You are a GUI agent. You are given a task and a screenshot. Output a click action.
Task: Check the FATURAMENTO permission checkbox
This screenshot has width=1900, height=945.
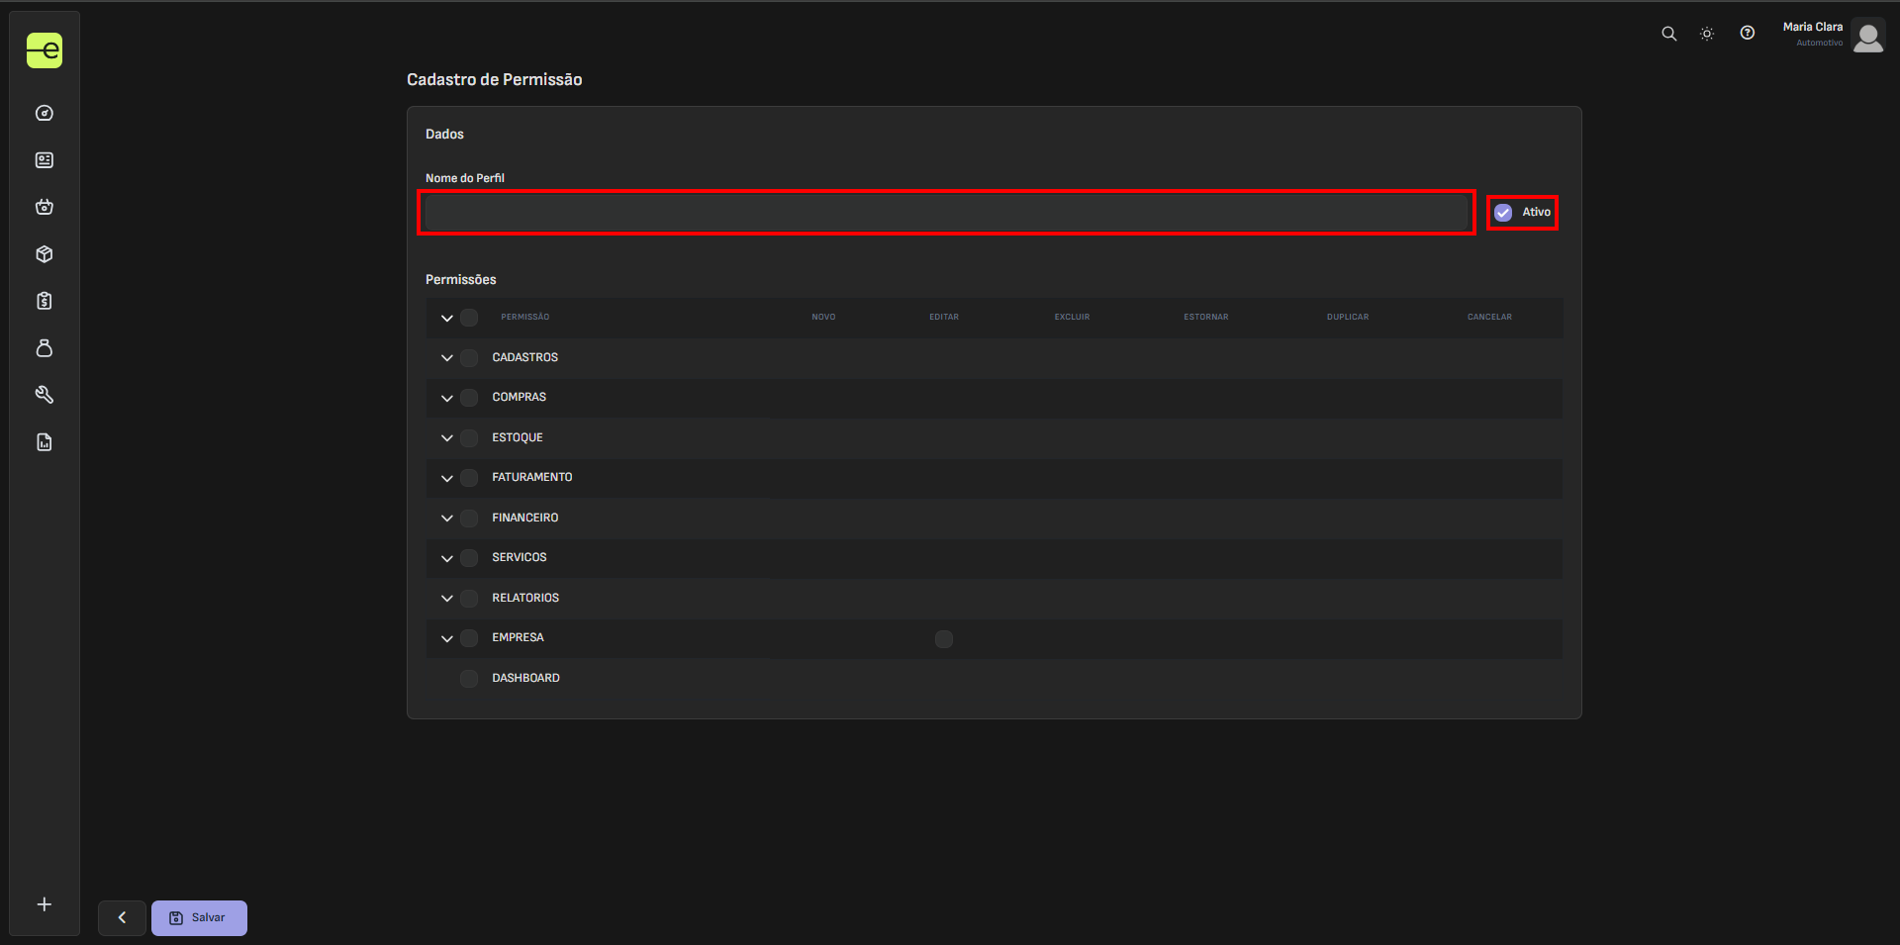click(469, 478)
